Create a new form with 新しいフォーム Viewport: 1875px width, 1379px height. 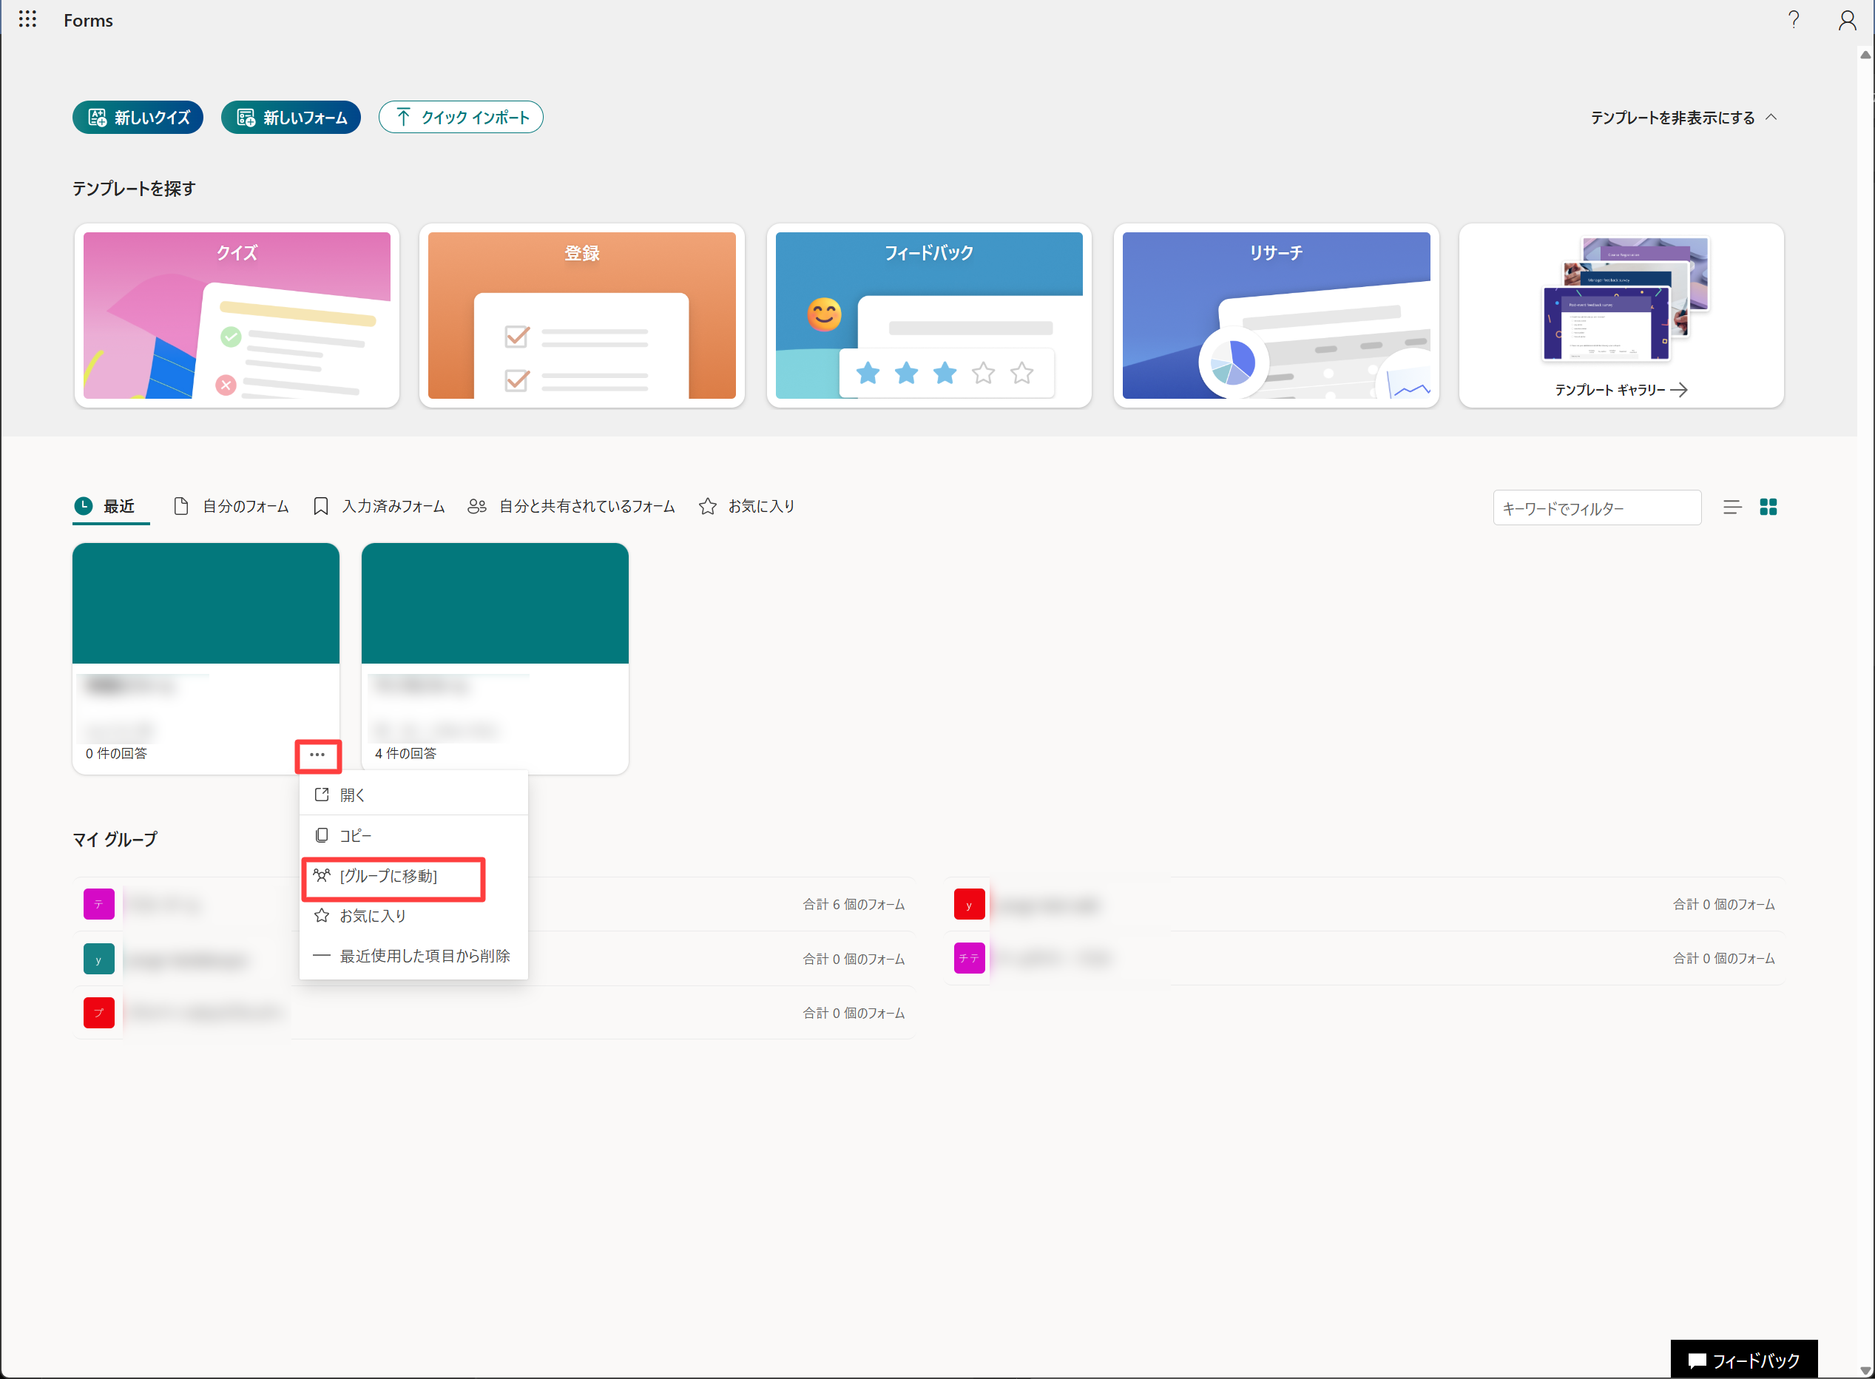point(291,117)
